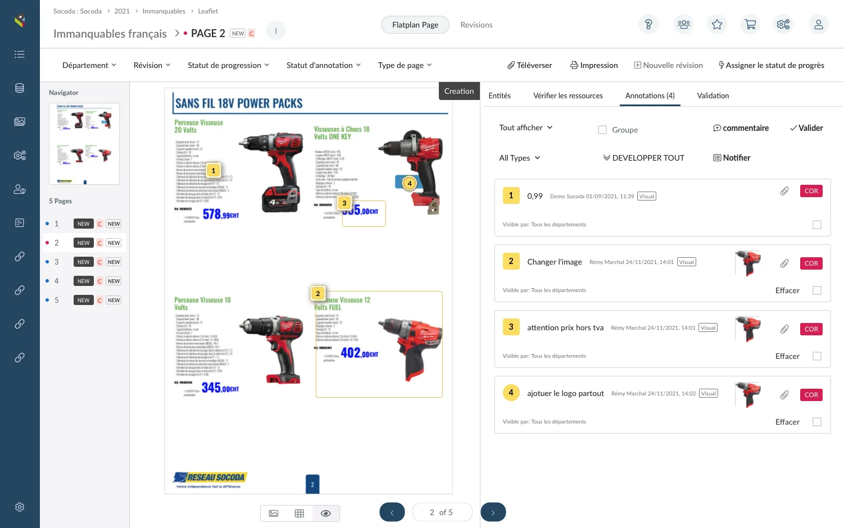844x528 pixels.
Task: Switch to the Entités tab
Action: click(x=500, y=95)
